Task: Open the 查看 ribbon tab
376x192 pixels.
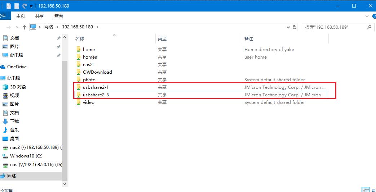Action: point(59,16)
